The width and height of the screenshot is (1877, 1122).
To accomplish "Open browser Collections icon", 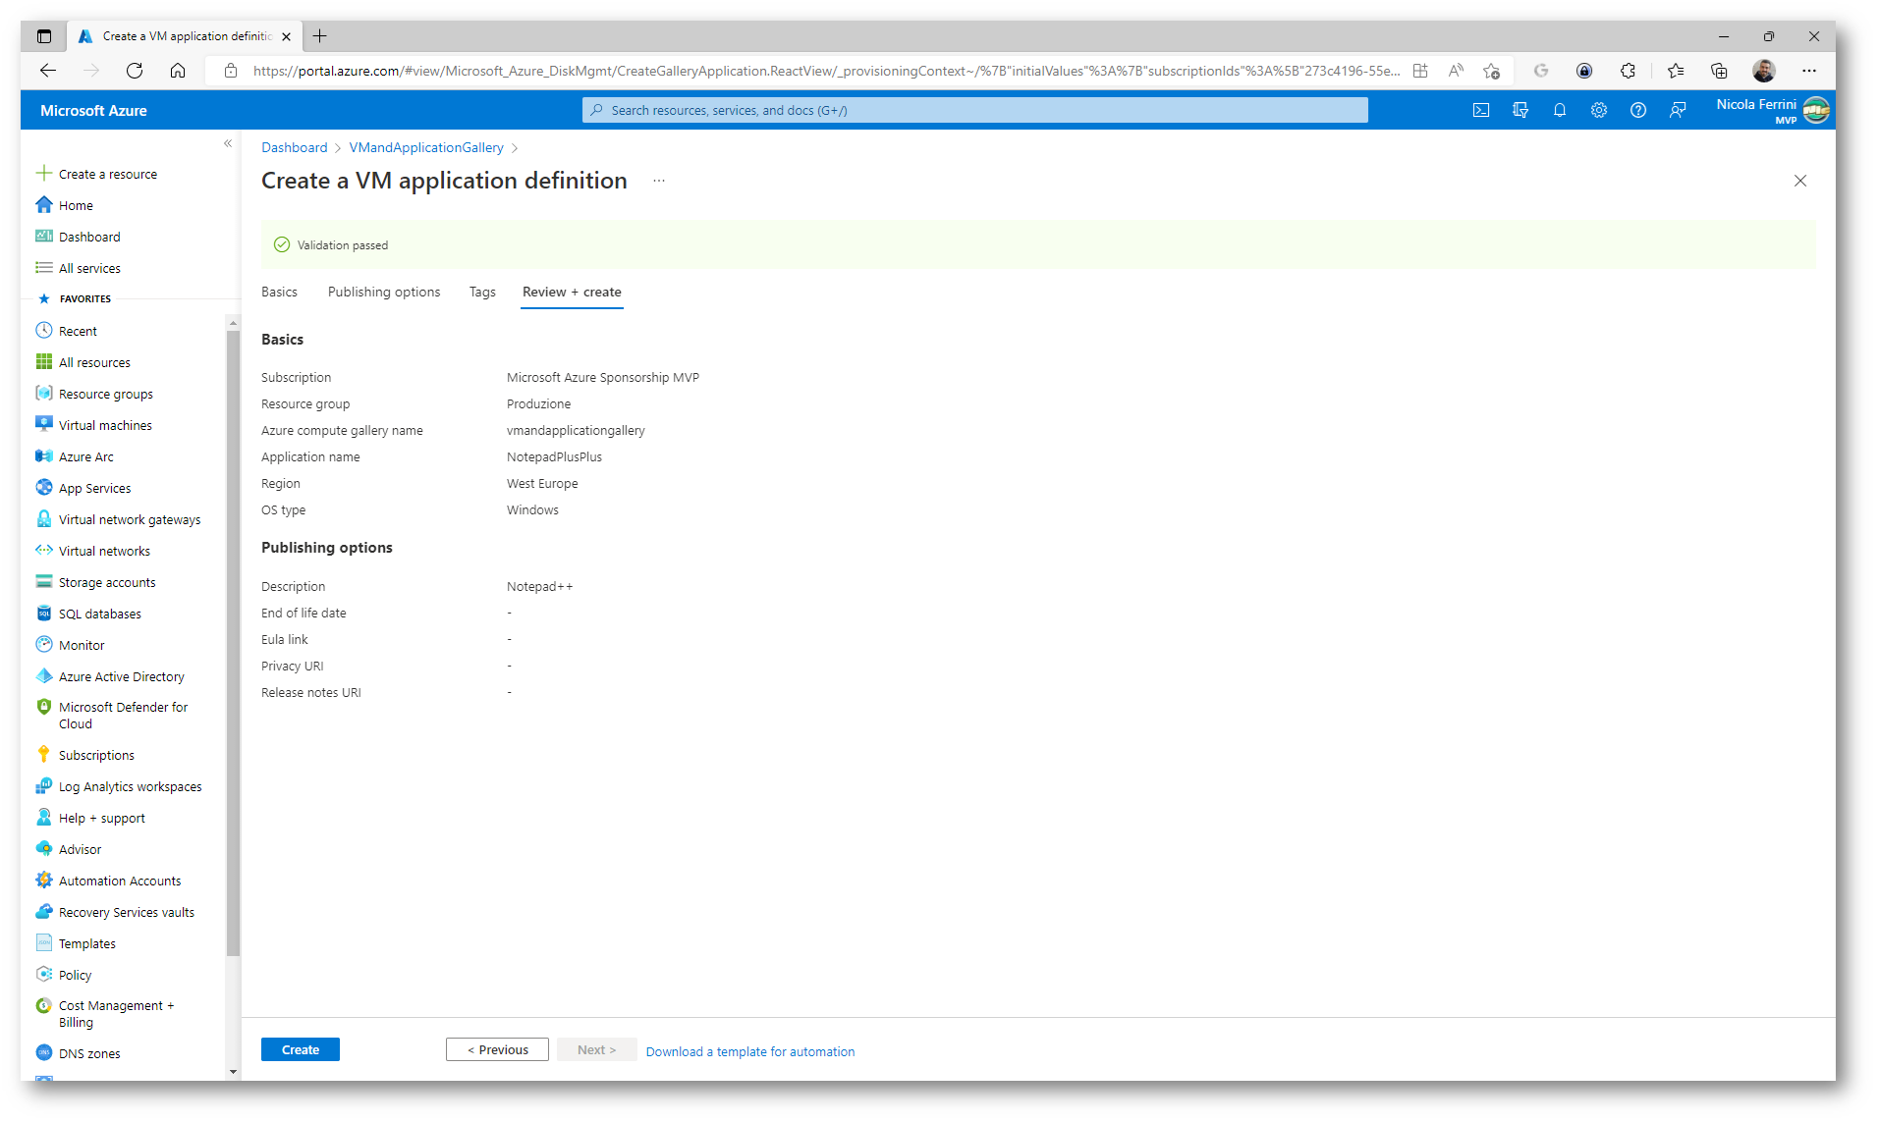I will tap(1719, 71).
